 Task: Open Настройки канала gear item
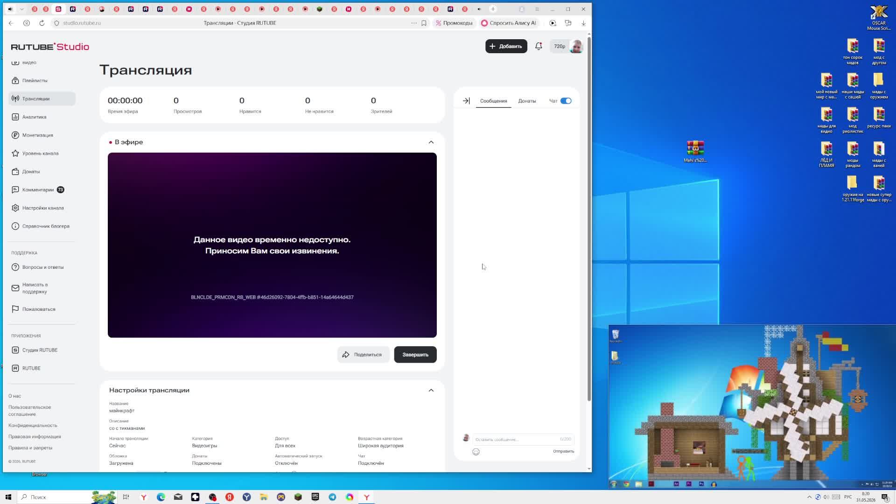(x=42, y=208)
